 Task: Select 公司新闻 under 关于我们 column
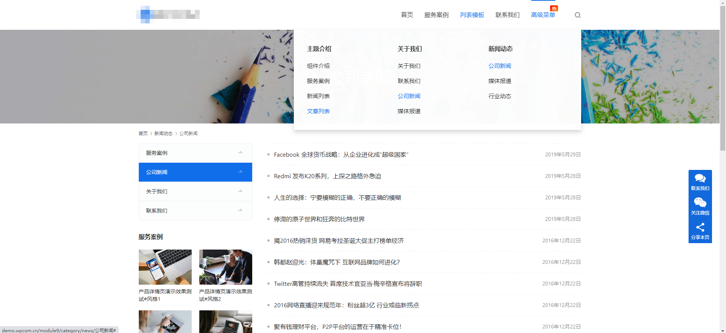pos(409,96)
